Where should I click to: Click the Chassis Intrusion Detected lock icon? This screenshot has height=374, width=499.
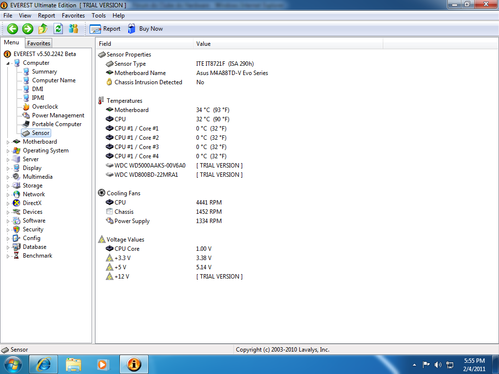[110, 82]
